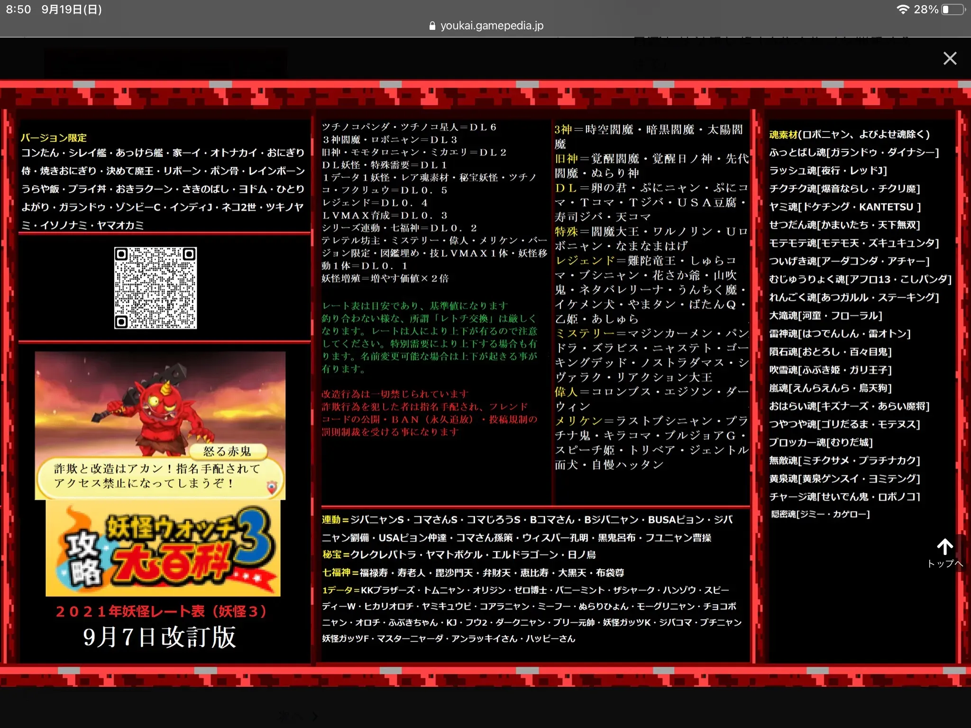The width and height of the screenshot is (971, 728).
Task: Tap the 嵐魂[えんらえんら・烏天狗] row
Action: 830,388
